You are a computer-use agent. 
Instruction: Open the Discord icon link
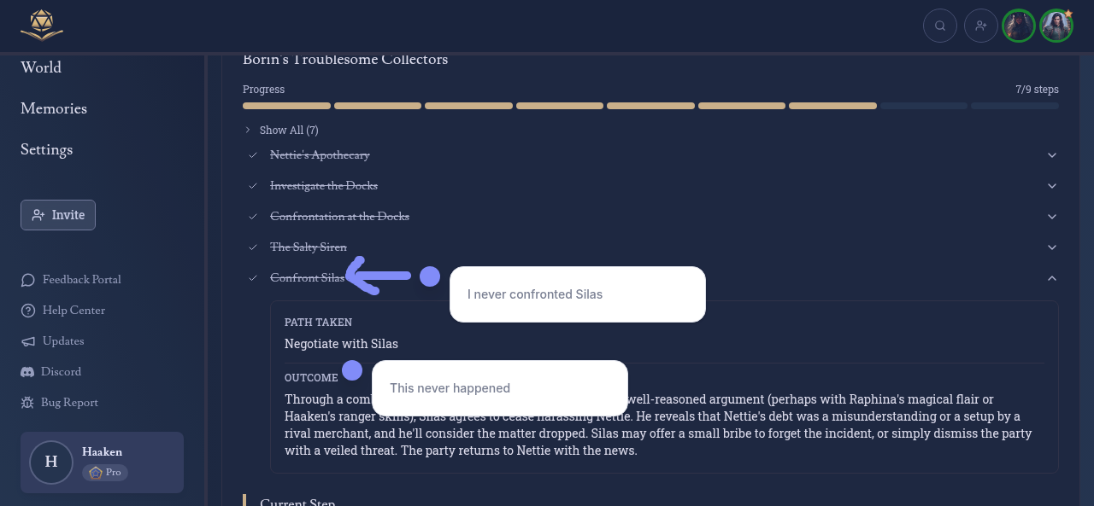pos(27,372)
